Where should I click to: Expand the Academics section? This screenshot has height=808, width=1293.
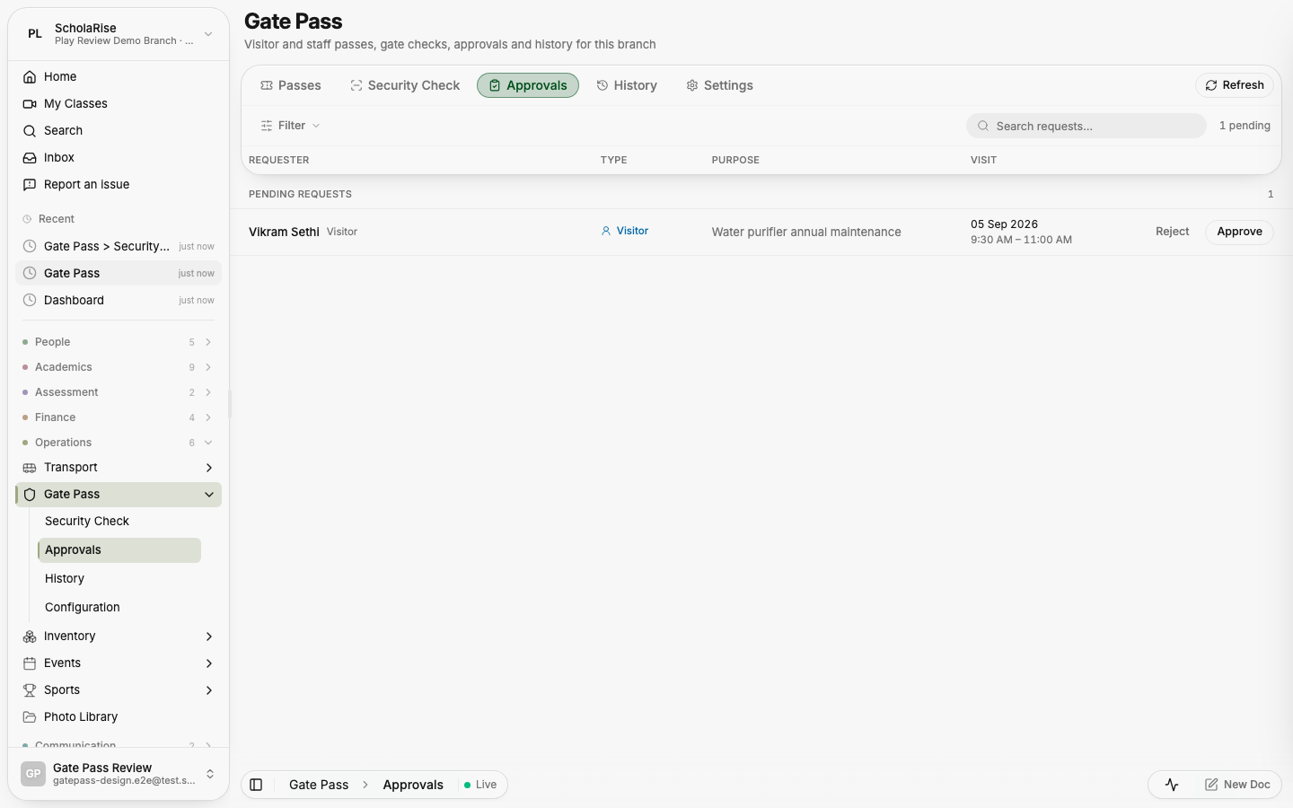pos(119,367)
